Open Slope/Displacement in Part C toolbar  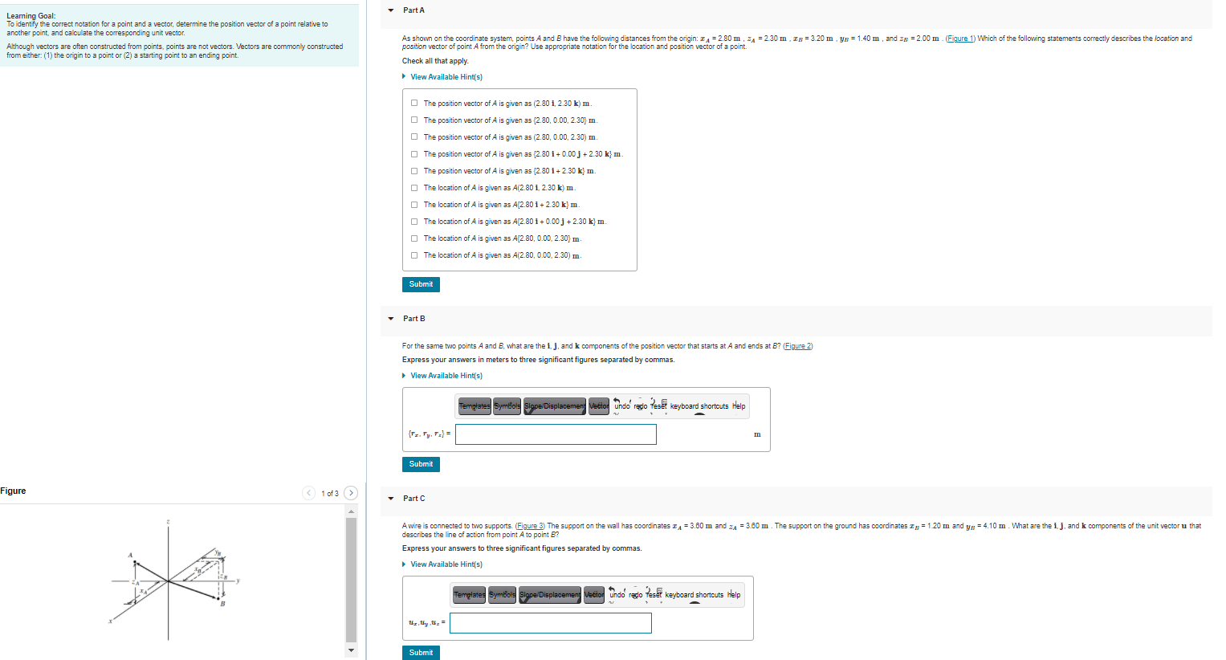pyautogui.click(x=550, y=595)
